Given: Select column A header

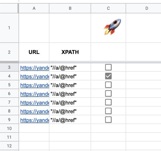Looking at the screenshot, I should 34,8.
